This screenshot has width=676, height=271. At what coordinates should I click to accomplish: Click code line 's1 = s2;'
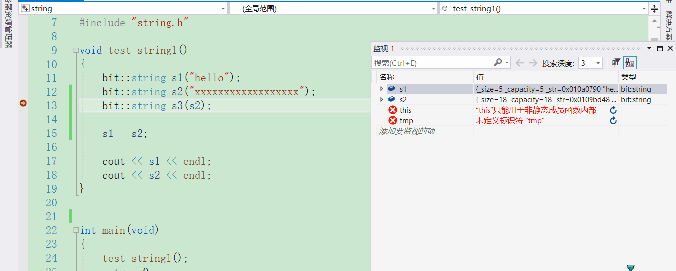coord(125,134)
